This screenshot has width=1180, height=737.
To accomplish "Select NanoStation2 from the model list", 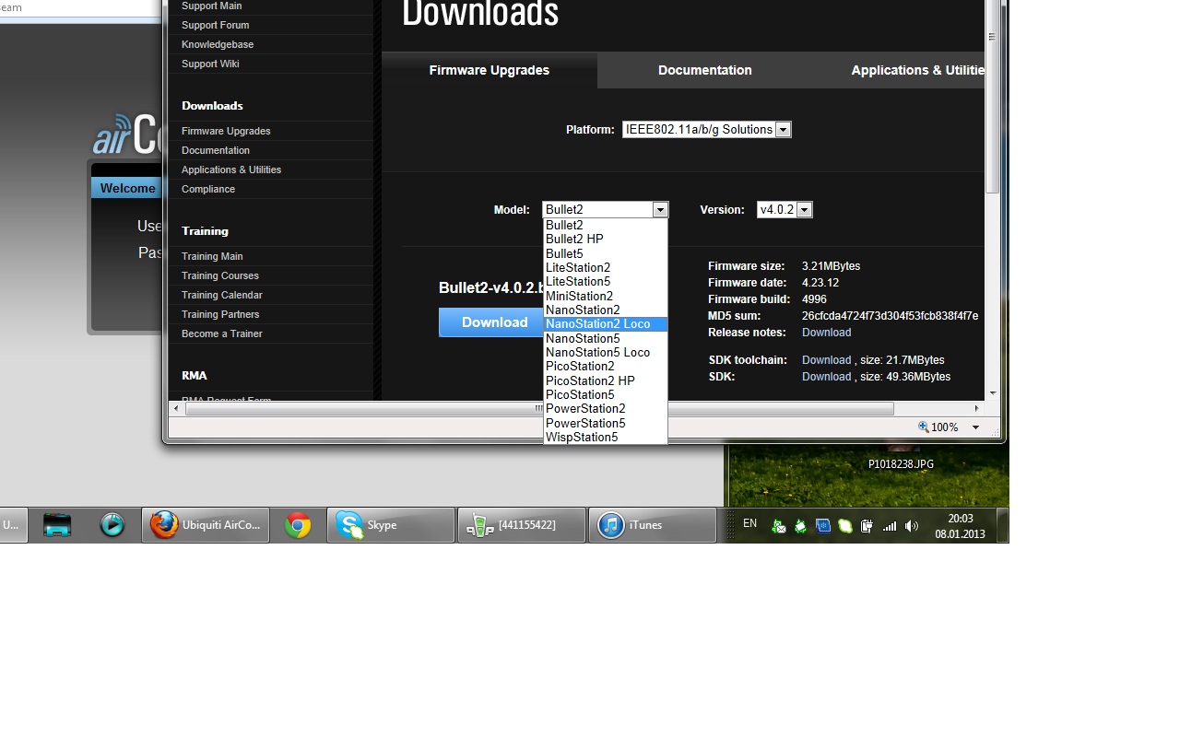I will [605, 310].
